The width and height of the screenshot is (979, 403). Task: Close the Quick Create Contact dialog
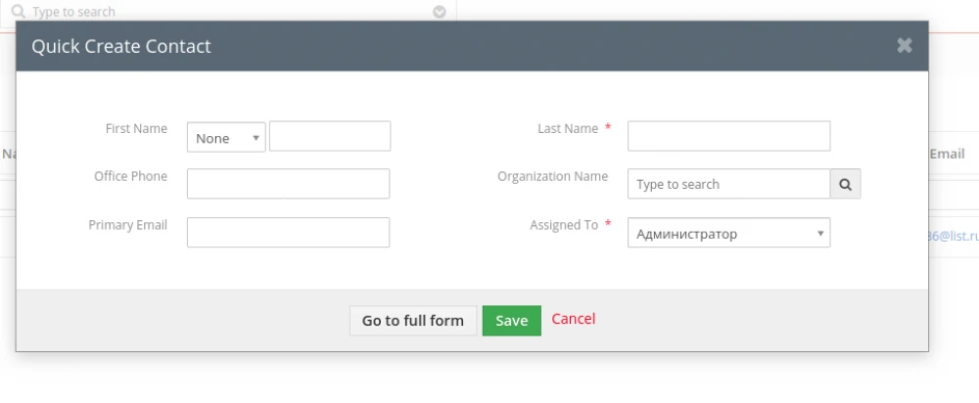(905, 45)
